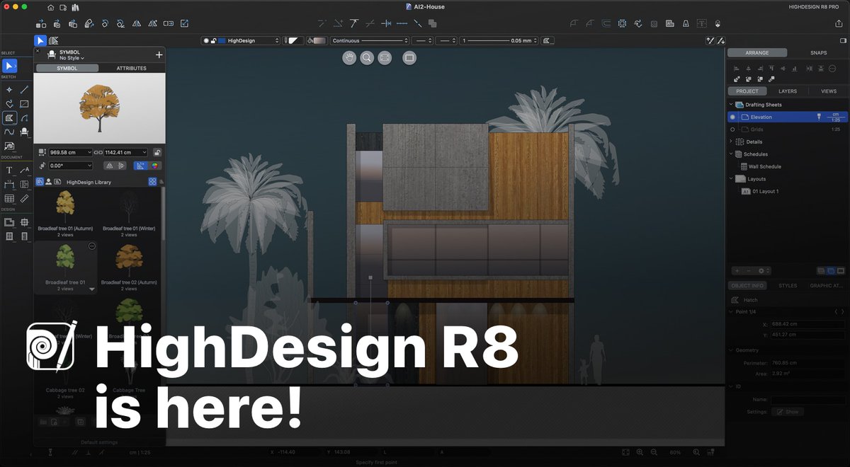The image size is (850, 467).
Task: Collapse the Layouts group
Action: click(x=731, y=179)
